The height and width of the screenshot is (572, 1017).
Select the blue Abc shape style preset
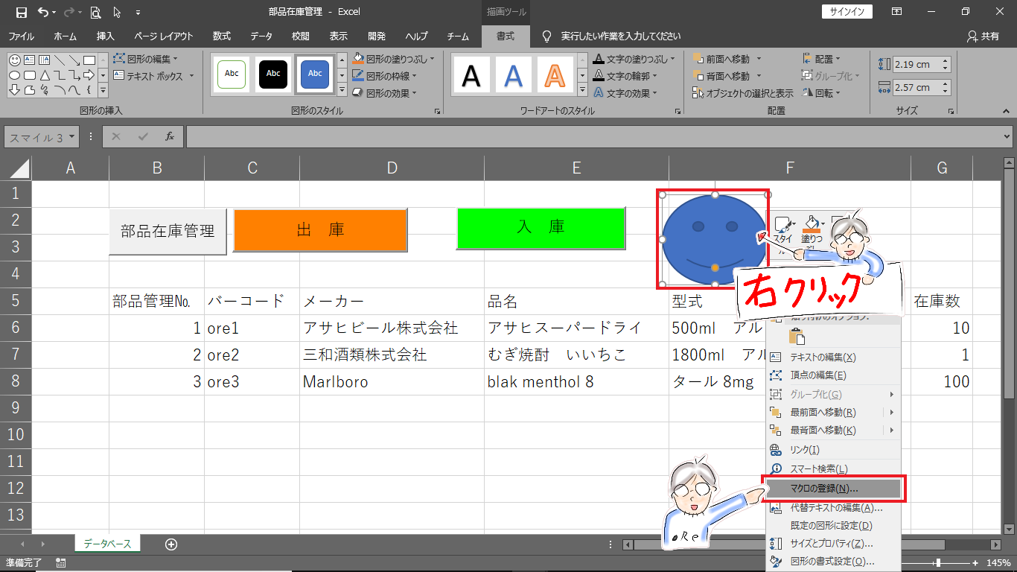(x=315, y=74)
